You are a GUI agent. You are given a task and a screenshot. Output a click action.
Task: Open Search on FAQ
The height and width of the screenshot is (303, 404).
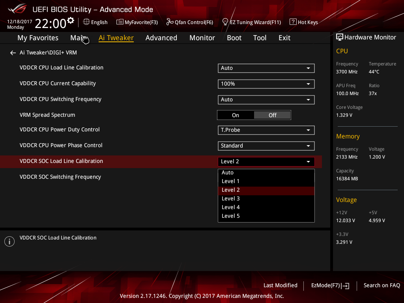[382, 286]
